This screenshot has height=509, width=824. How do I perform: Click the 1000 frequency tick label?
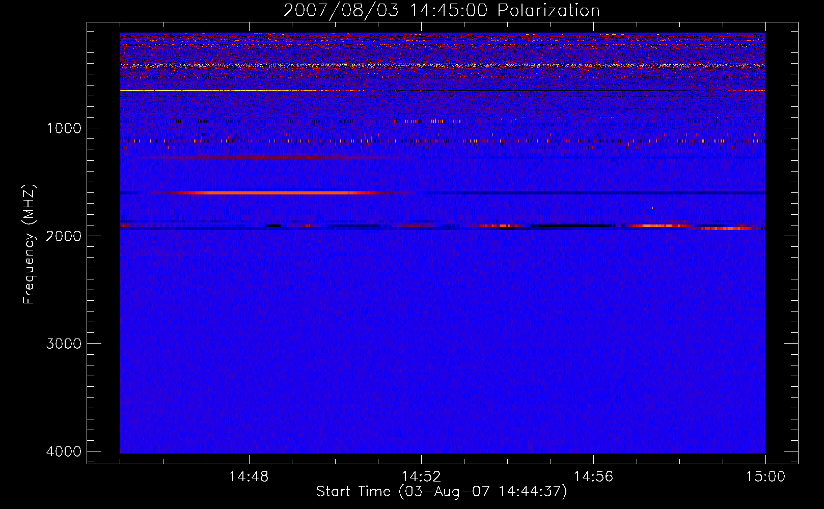(64, 128)
